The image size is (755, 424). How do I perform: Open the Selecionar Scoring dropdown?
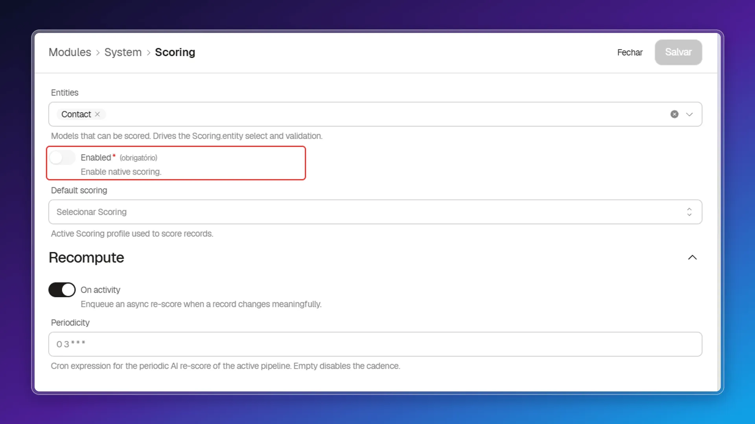coord(375,212)
